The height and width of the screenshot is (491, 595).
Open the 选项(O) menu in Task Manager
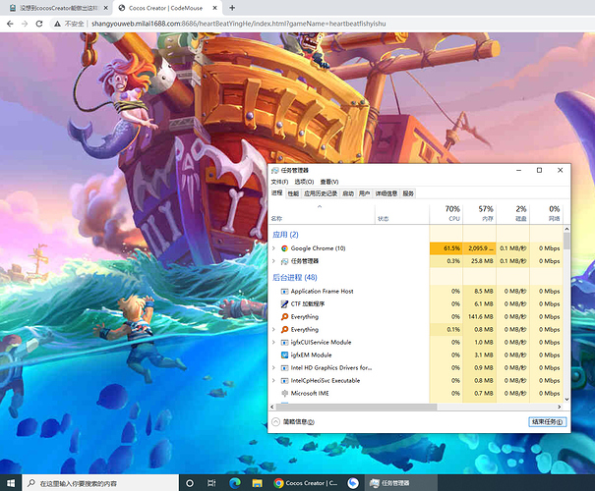(304, 182)
